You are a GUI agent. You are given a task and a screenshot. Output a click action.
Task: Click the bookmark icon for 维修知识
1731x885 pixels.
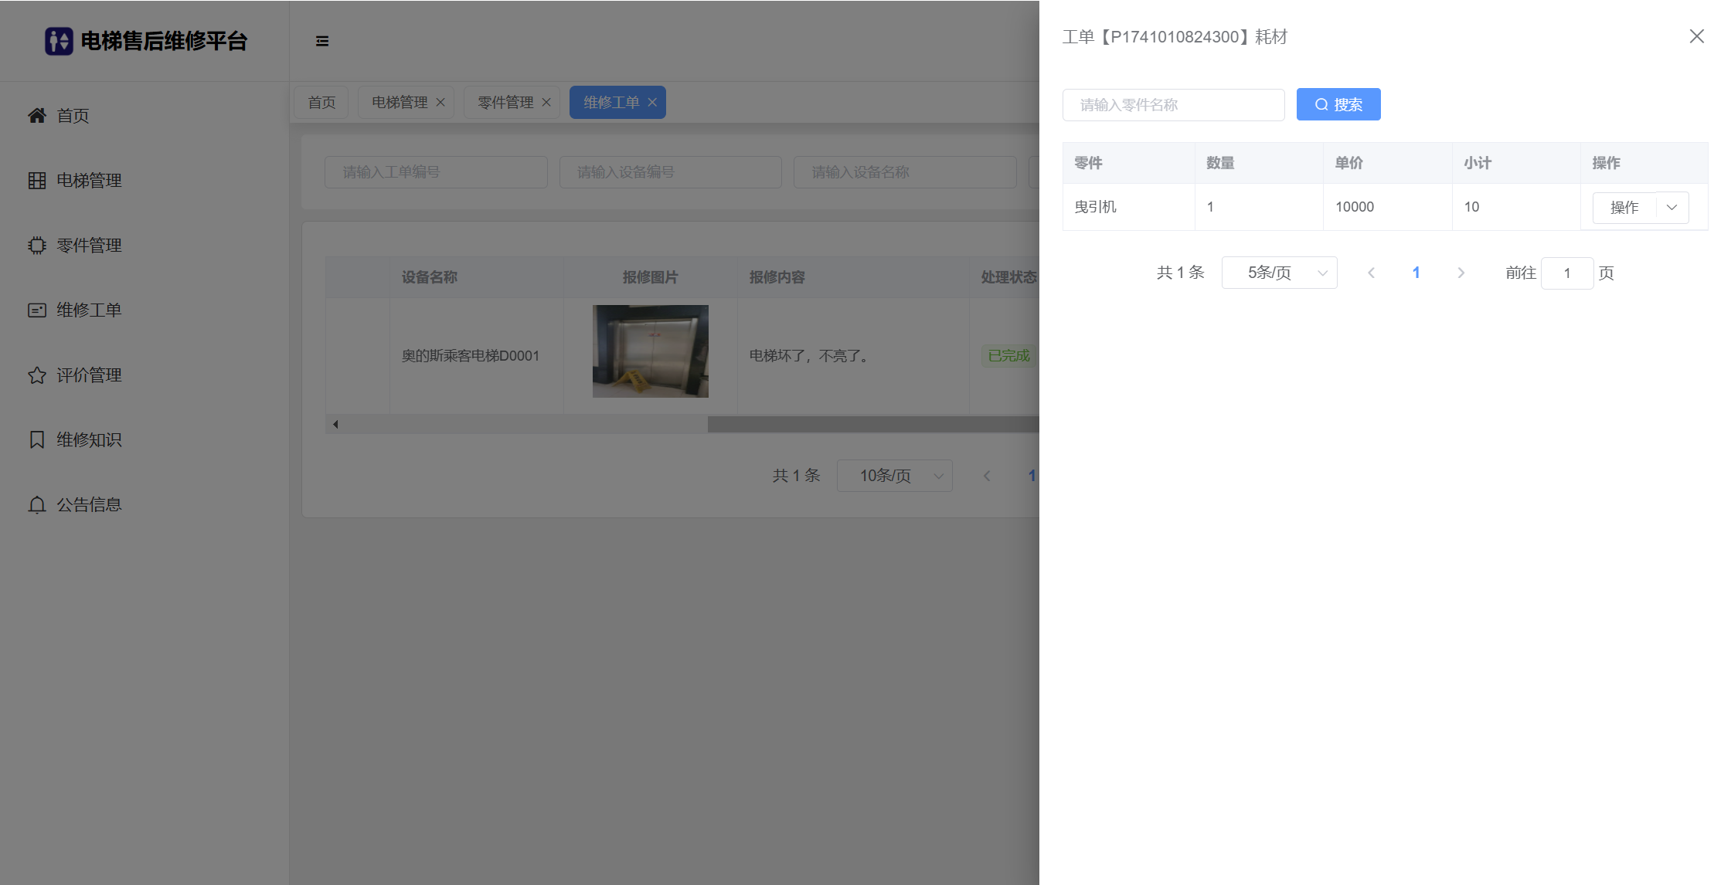(36, 440)
